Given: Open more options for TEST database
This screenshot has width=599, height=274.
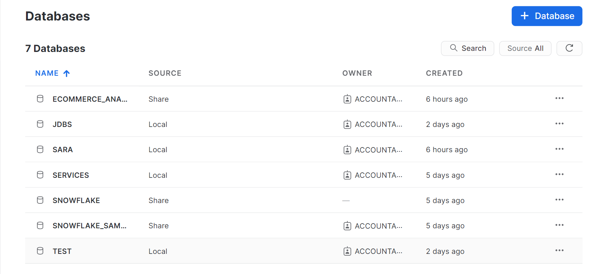Looking at the screenshot, I should pyautogui.click(x=559, y=251).
